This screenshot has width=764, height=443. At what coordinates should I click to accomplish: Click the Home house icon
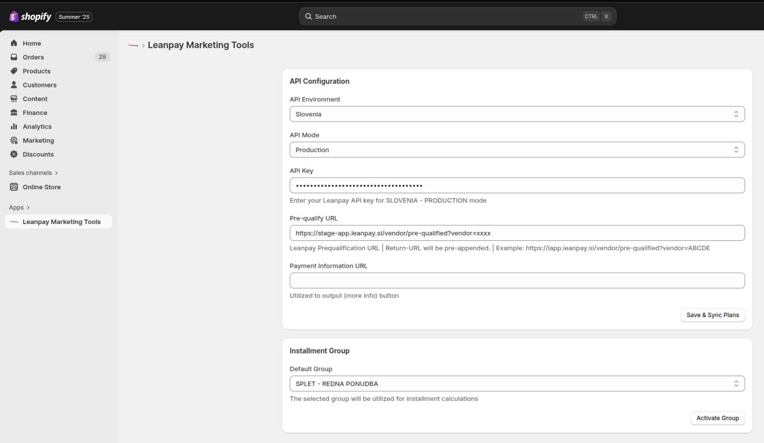coord(14,43)
